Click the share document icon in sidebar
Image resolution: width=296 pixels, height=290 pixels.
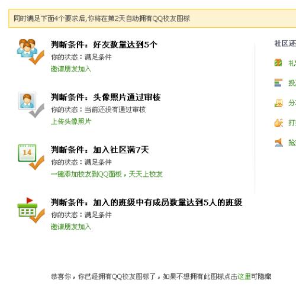pos(278,103)
